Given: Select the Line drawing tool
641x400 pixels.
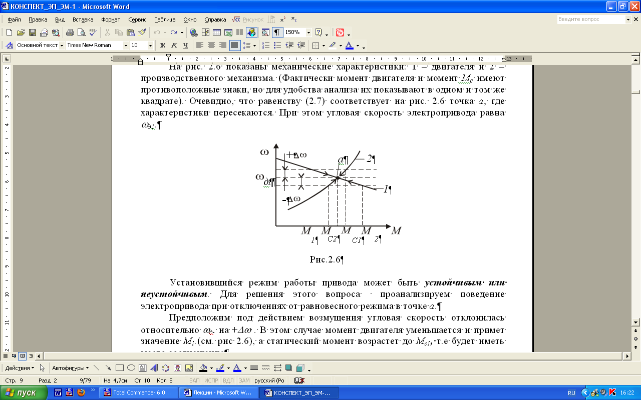Looking at the screenshot, I should pos(97,368).
